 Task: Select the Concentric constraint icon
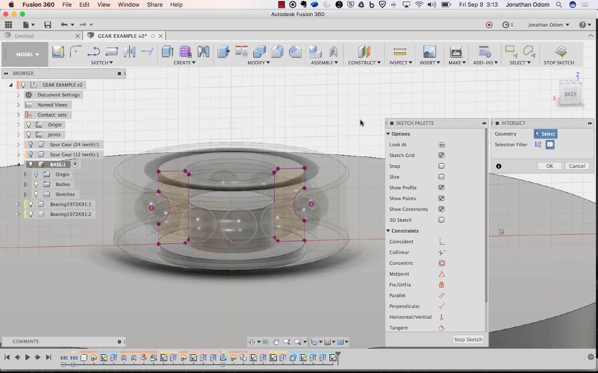pyautogui.click(x=441, y=263)
